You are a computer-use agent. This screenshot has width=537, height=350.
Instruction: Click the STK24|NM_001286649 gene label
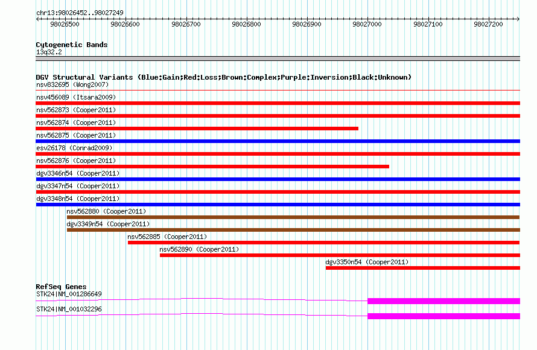coord(69,294)
